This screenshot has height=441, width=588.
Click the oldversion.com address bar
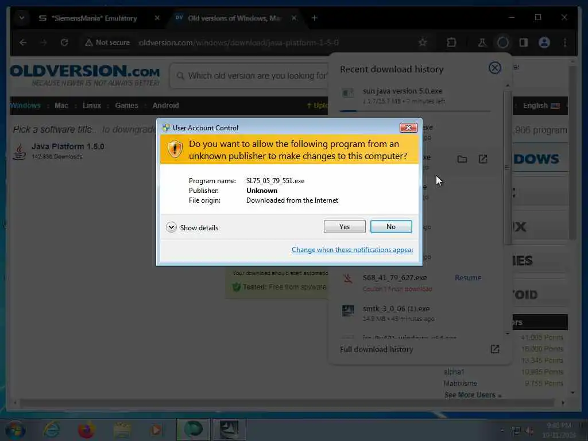tap(238, 42)
